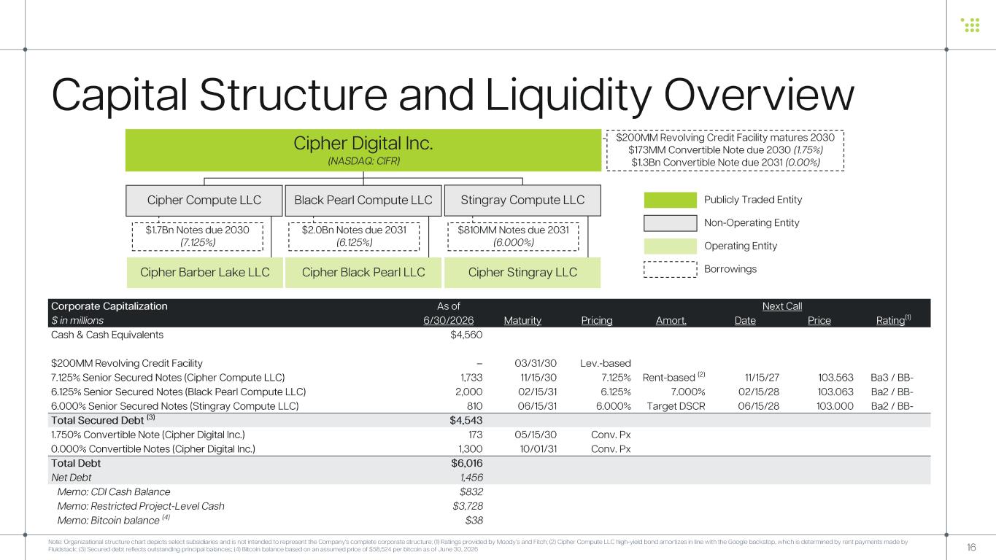996x560 pixels.
Task: Click the "103.563" call price
Action: (835, 377)
